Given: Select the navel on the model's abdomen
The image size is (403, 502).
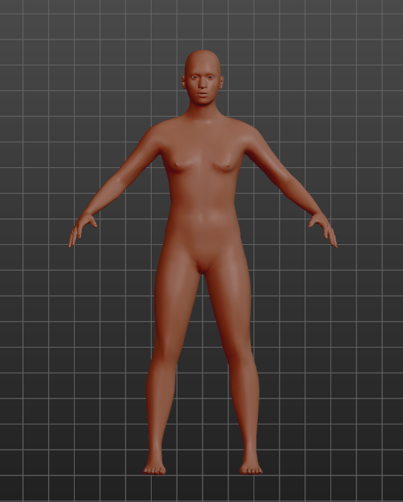Looking at the screenshot, I should pyautogui.click(x=201, y=218).
